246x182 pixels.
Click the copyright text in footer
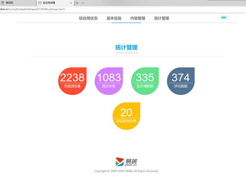(x=126, y=171)
